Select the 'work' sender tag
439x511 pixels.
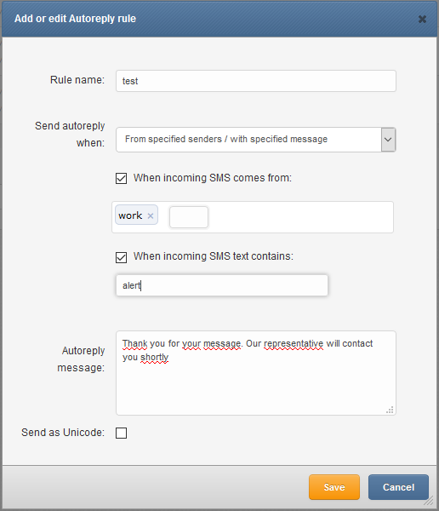(x=130, y=215)
